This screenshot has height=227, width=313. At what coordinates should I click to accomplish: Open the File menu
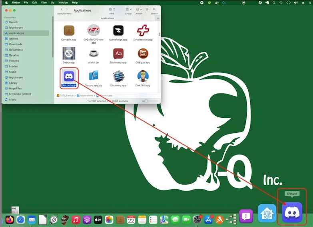click(x=26, y=2)
